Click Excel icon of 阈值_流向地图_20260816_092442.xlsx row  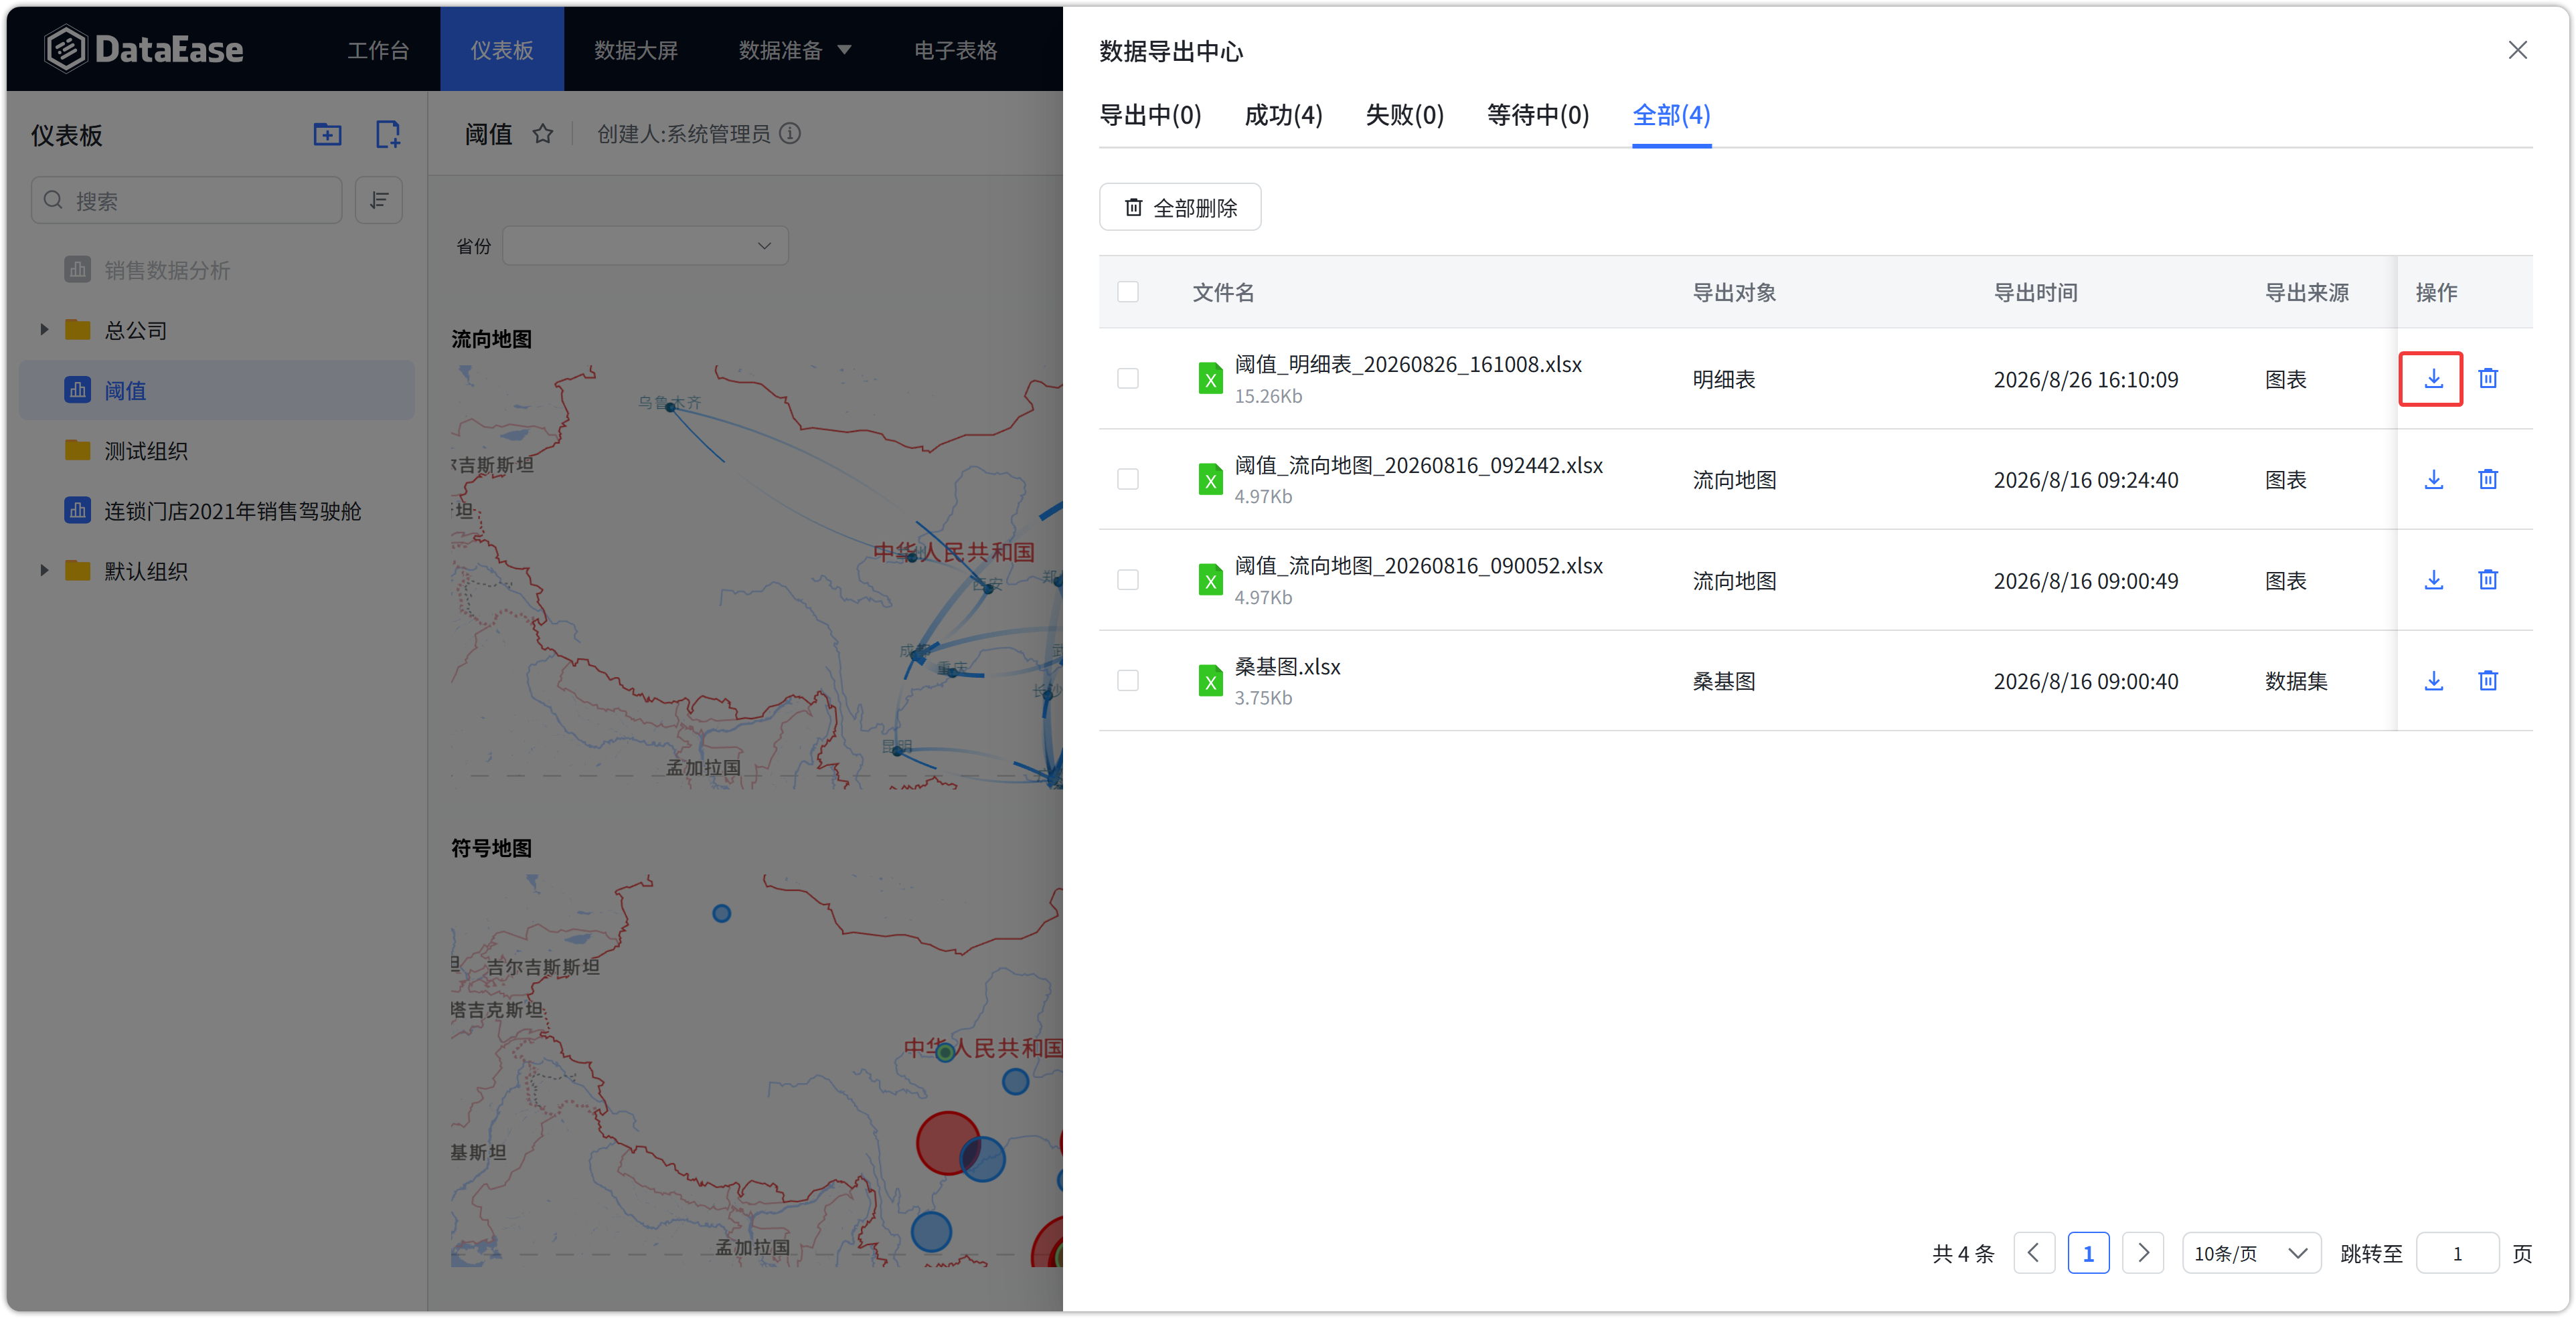coord(1210,480)
